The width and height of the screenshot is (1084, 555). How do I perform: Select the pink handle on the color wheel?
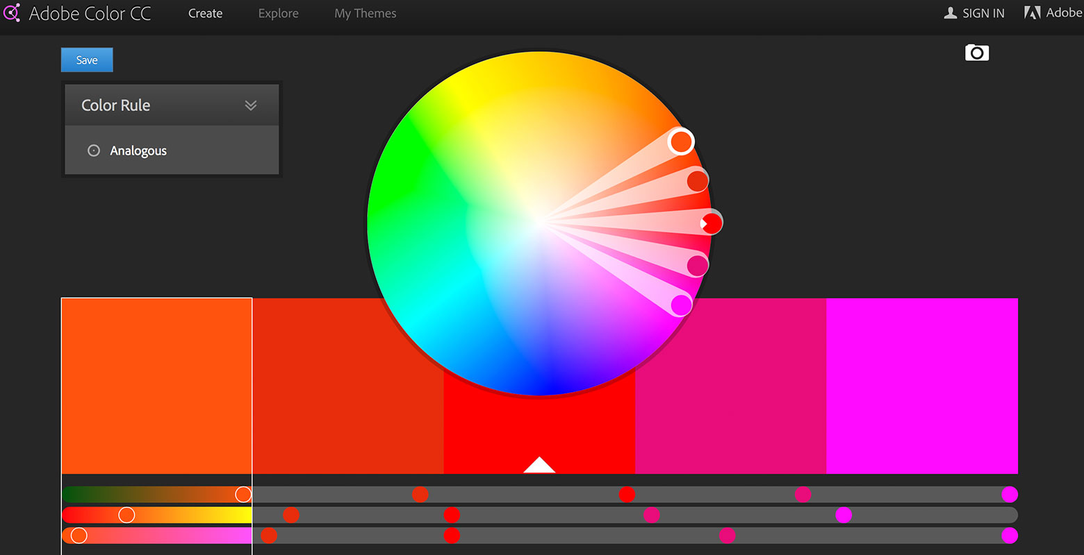pos(697,265)
